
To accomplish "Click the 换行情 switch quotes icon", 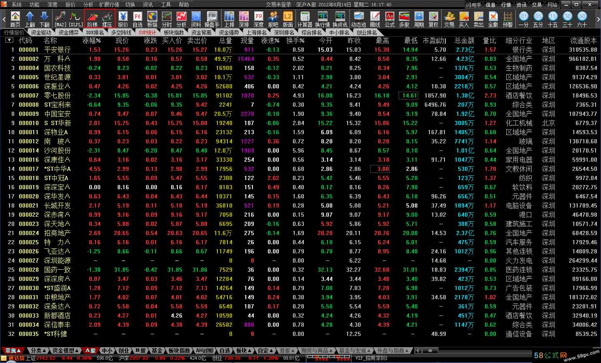I will pyautogui.click(x=323, y=19).
